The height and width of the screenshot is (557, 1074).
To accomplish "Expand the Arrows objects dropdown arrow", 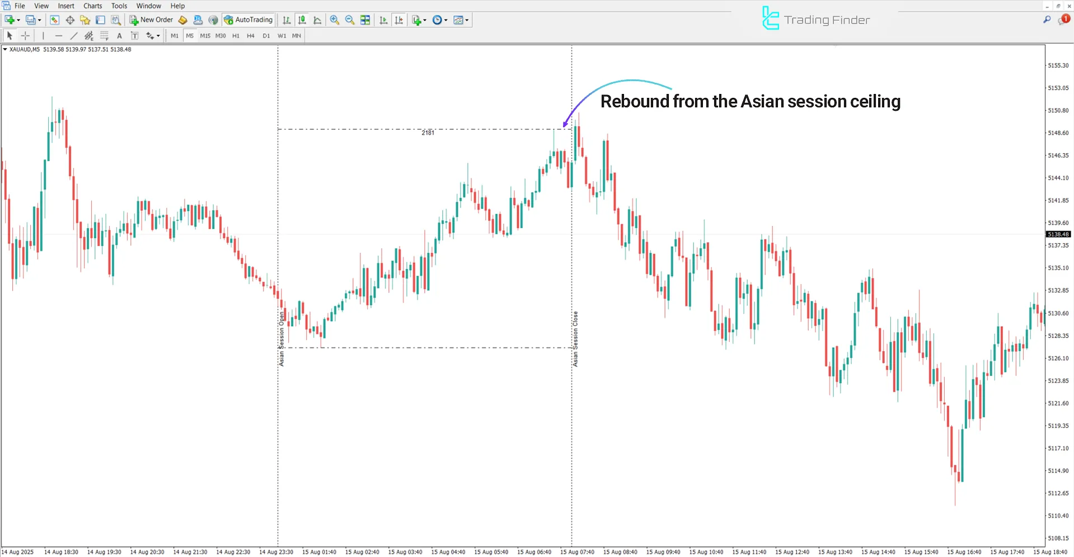I will click(158, 36).
